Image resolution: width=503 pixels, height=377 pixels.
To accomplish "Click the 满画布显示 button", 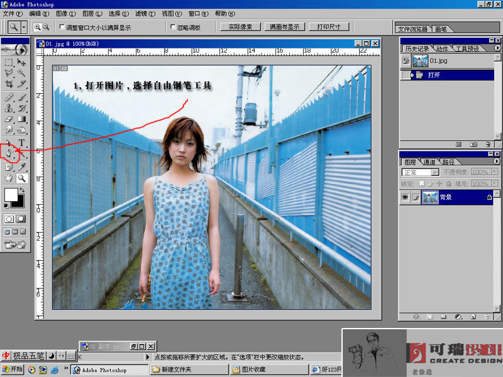I will (284, 27).
